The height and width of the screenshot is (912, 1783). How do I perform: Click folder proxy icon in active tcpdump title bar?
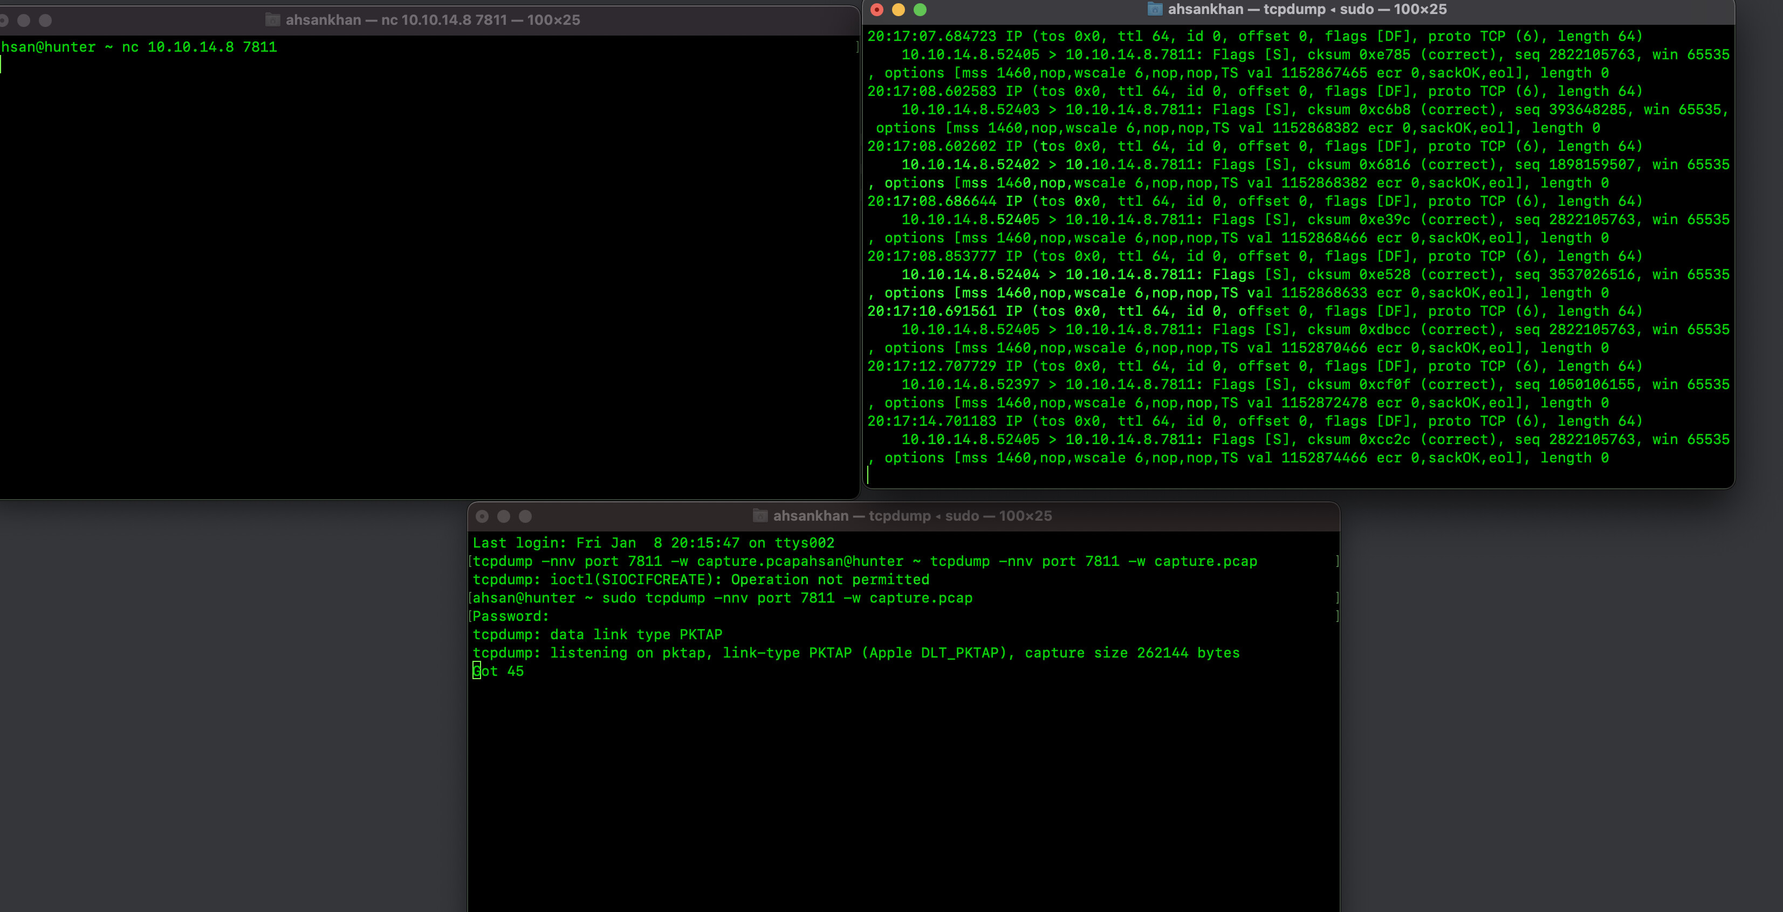coord(1155,9)
